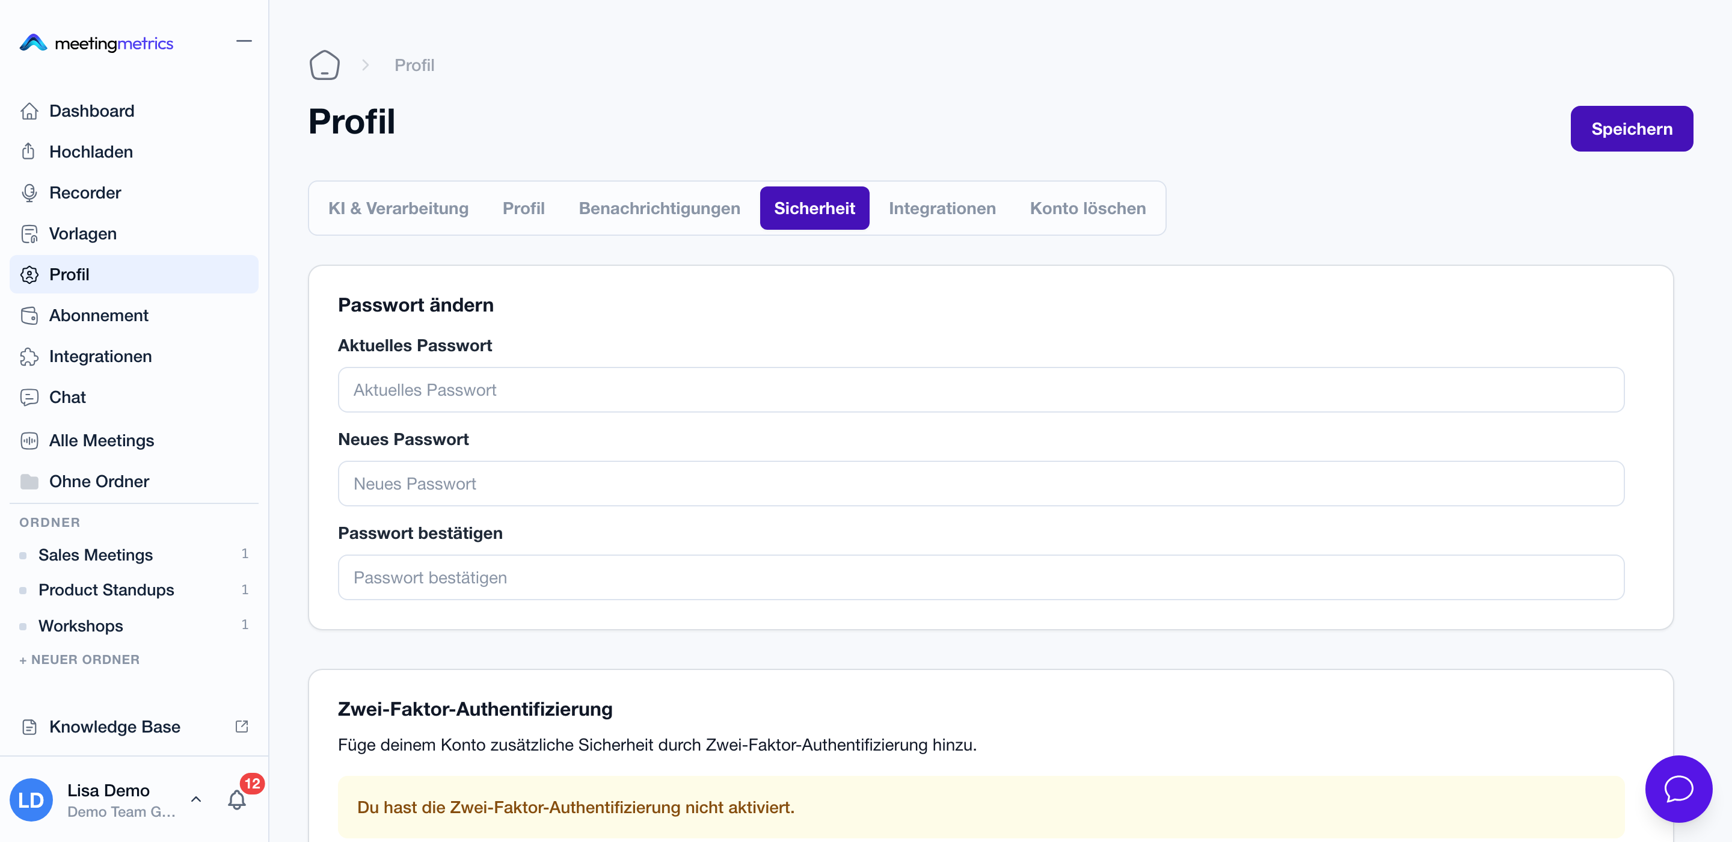Switch to the Profil tab

tap(524, 209)
